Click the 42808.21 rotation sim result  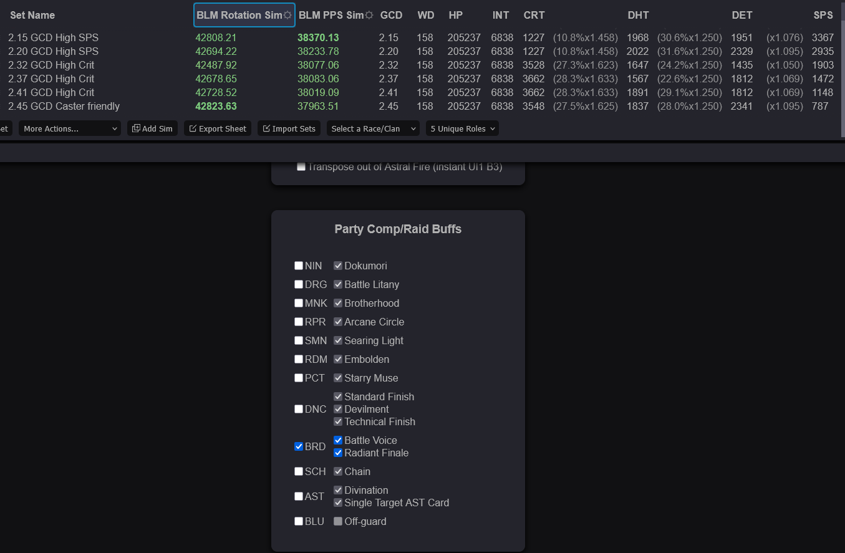pos(216,37)
